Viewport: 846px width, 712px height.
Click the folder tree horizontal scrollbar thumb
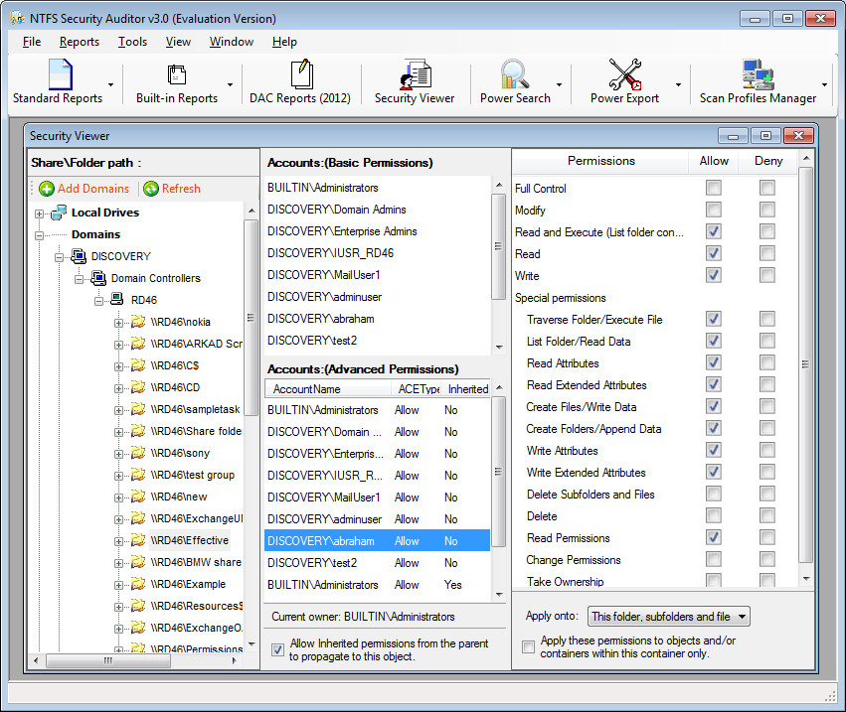click(108, 660)
